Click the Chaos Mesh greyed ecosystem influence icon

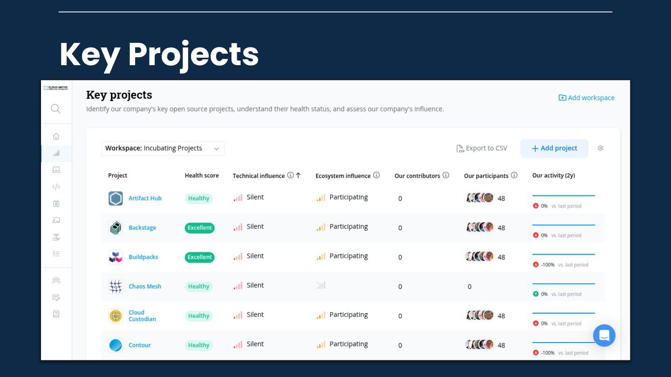(321, 285)
